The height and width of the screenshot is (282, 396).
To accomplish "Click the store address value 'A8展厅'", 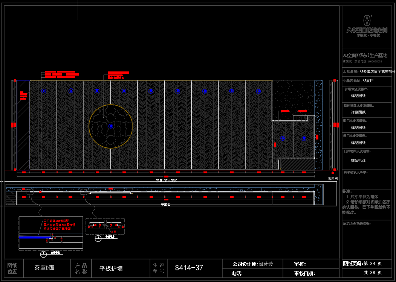I will [368, 81].
